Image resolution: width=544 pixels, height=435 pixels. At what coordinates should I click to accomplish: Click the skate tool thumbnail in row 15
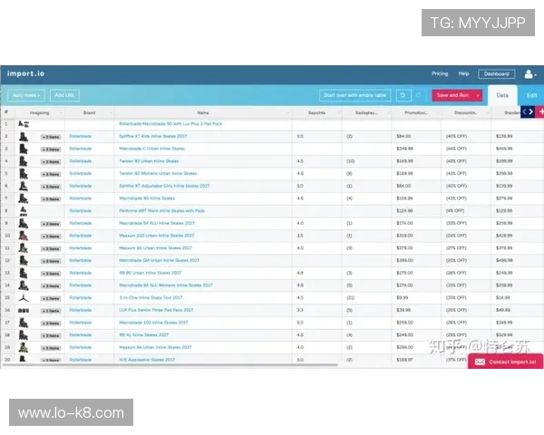pyautogui.click(x=24, y=298)
